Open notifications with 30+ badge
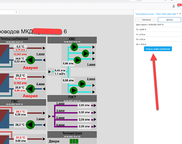 click(179, 5)
